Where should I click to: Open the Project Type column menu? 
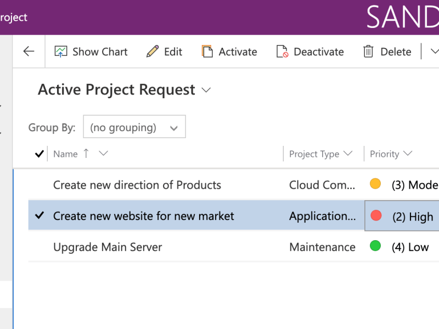320,154
